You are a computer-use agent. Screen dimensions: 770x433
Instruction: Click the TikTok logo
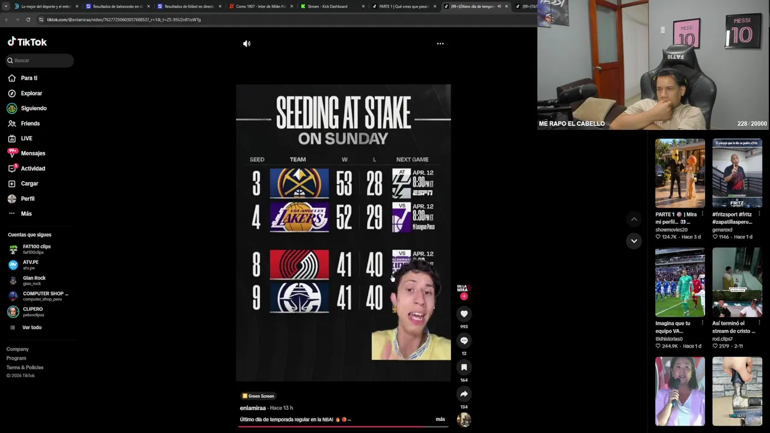coord(27,42)
